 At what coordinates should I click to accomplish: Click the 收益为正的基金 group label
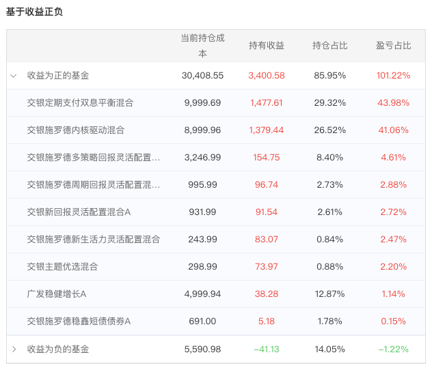click(x=58, y=76)
